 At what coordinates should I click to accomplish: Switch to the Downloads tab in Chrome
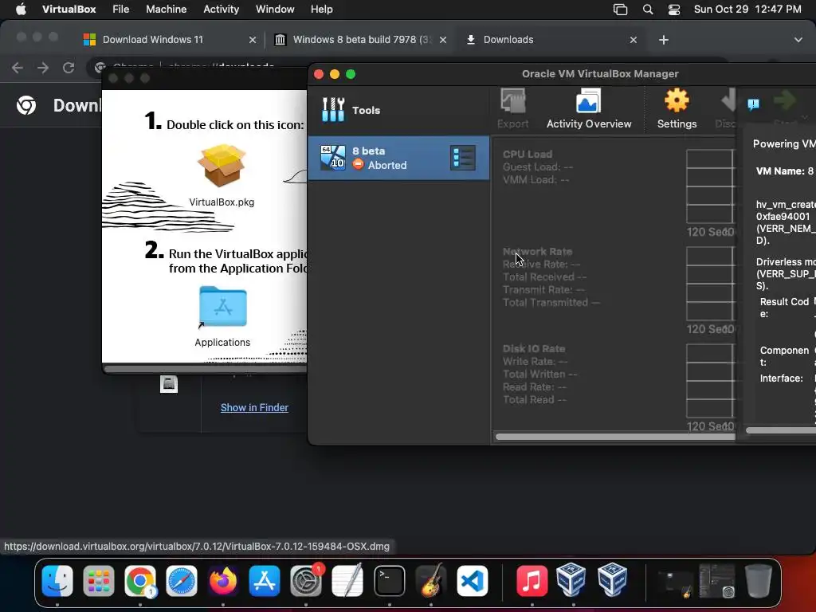[508, 40]
